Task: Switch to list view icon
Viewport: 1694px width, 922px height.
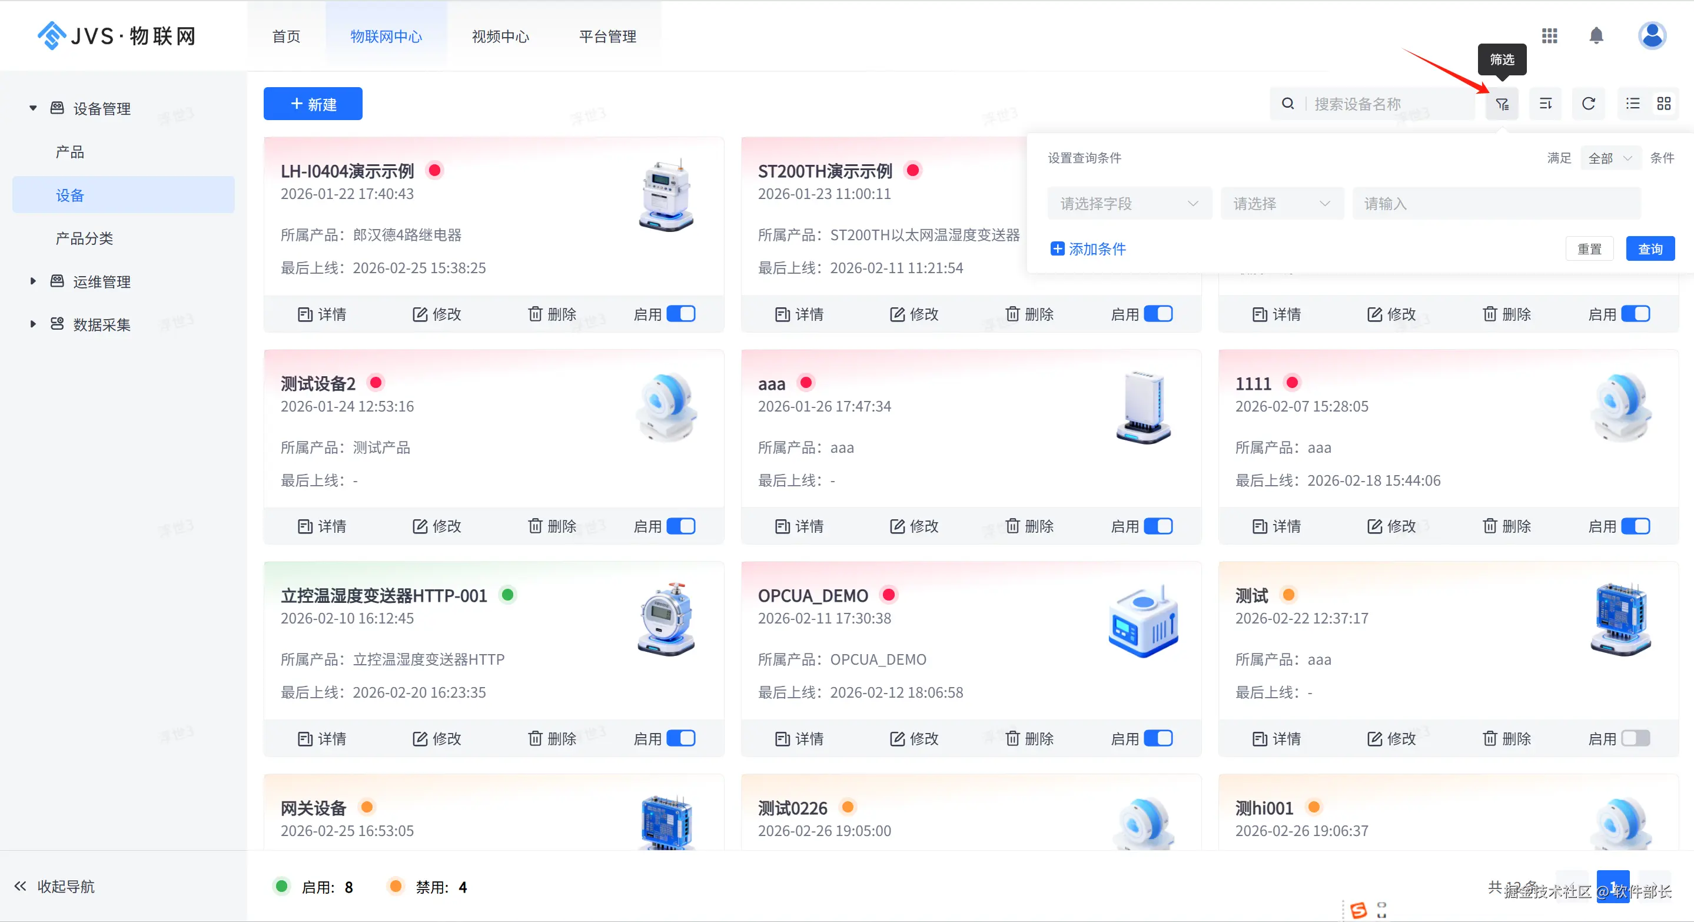Action: click(x=1633, y=104)
